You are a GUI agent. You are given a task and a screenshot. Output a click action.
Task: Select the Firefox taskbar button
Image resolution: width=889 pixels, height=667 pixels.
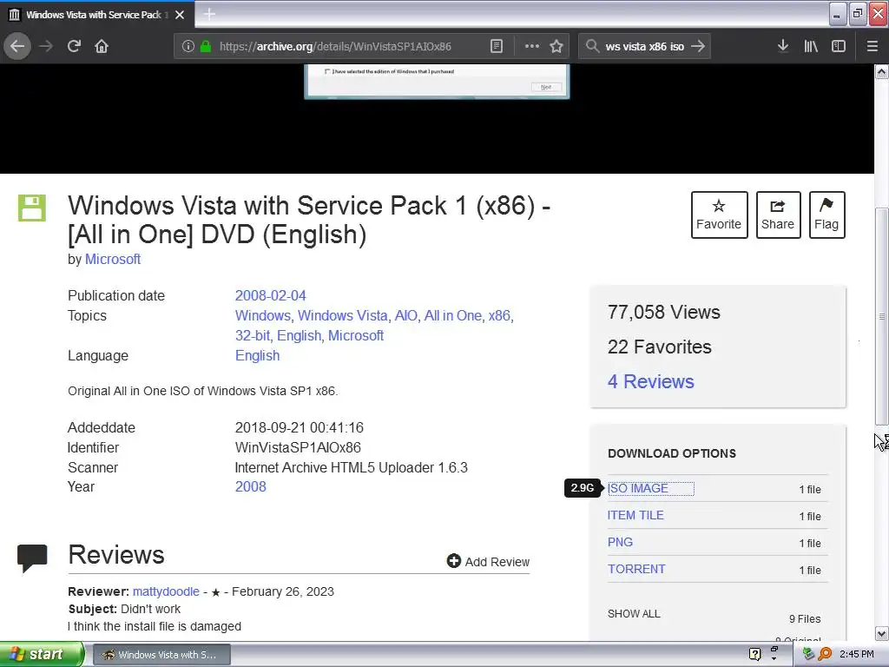[x=161, y=655]
